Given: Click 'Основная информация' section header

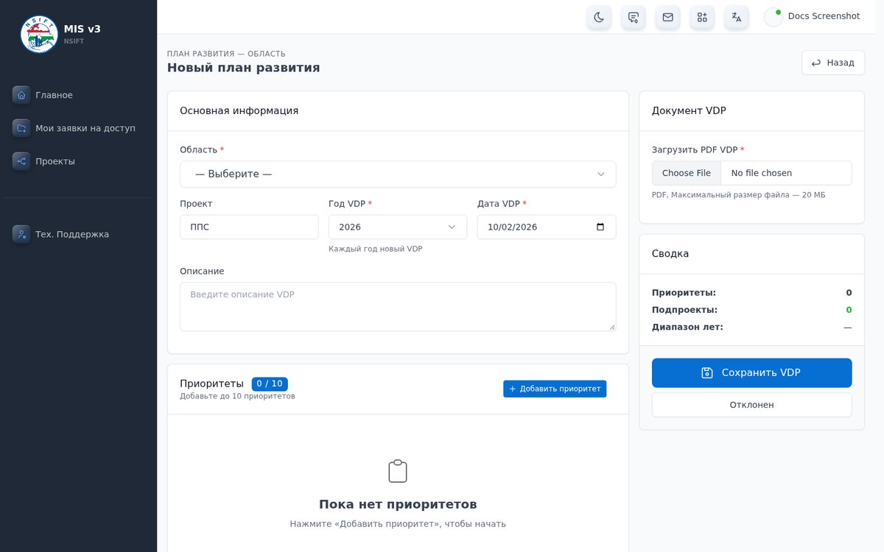Looking at the screenshot, I should pyautogui.click(x=239, y=110).
